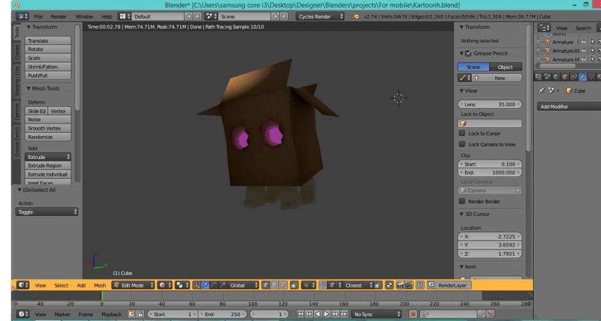Open the Cycles Render engine dropdown
The height and width of the screenshot is (321, 601).
point(320,17)
